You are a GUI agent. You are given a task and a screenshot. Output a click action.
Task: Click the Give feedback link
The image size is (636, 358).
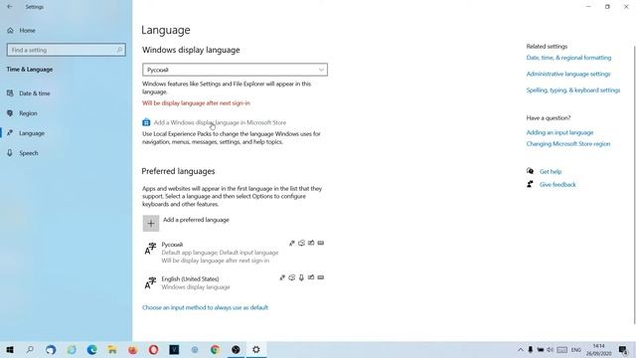click(x=557, y=185)
